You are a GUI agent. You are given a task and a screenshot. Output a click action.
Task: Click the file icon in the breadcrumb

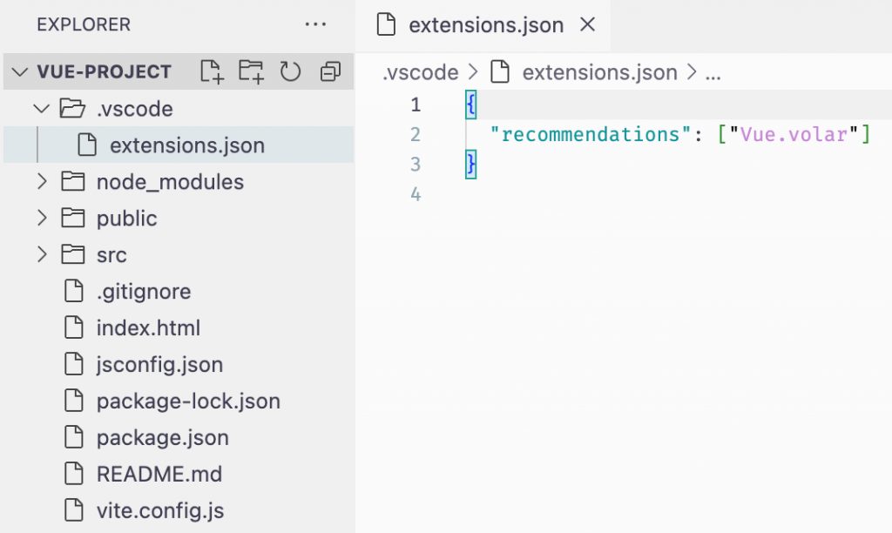click(x=499, y=72)
